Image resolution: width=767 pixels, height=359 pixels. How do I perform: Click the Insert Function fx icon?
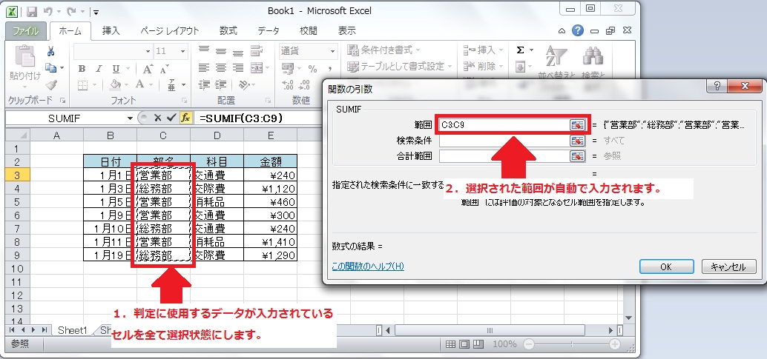click(186, 118)
